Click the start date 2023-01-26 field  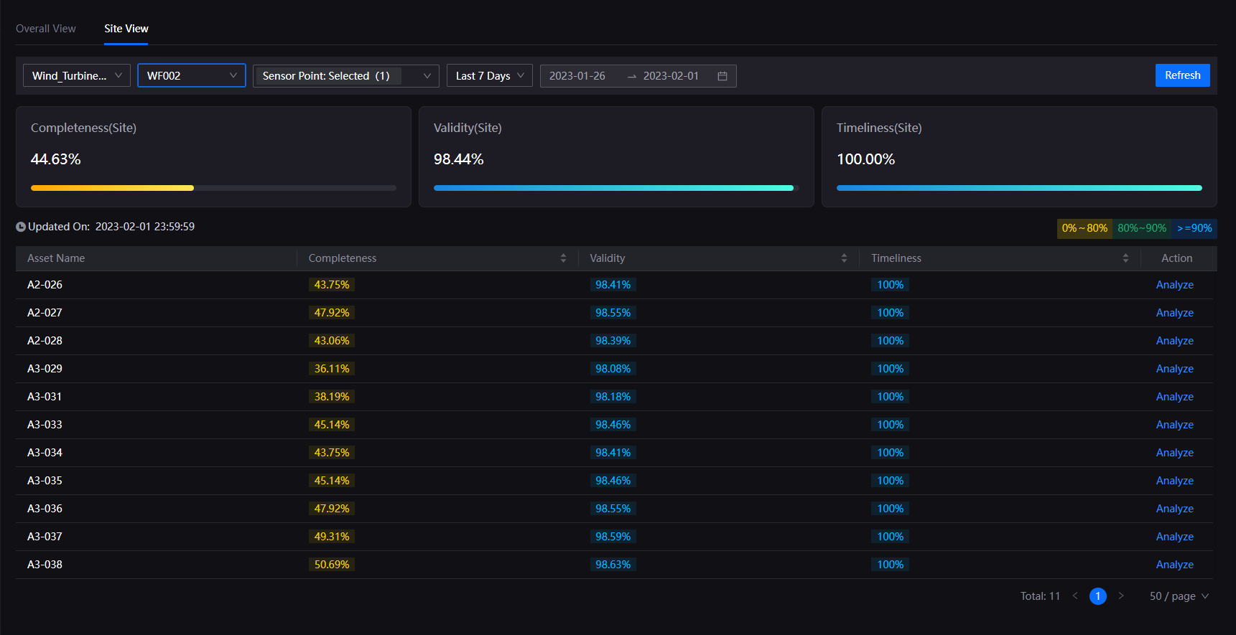pyautogui.click(x=577, y=76)
